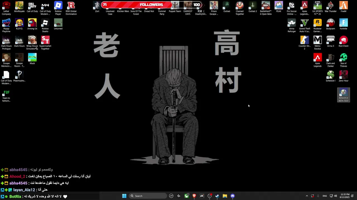The height and width of the screenshot is (200, 357).
Task: Open the Fears to Fathom shortcut
Action: point(6,95)
